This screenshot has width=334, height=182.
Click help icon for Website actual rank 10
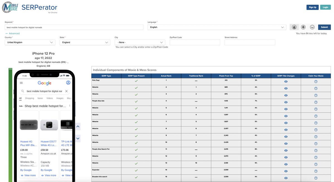click(316, 144)
